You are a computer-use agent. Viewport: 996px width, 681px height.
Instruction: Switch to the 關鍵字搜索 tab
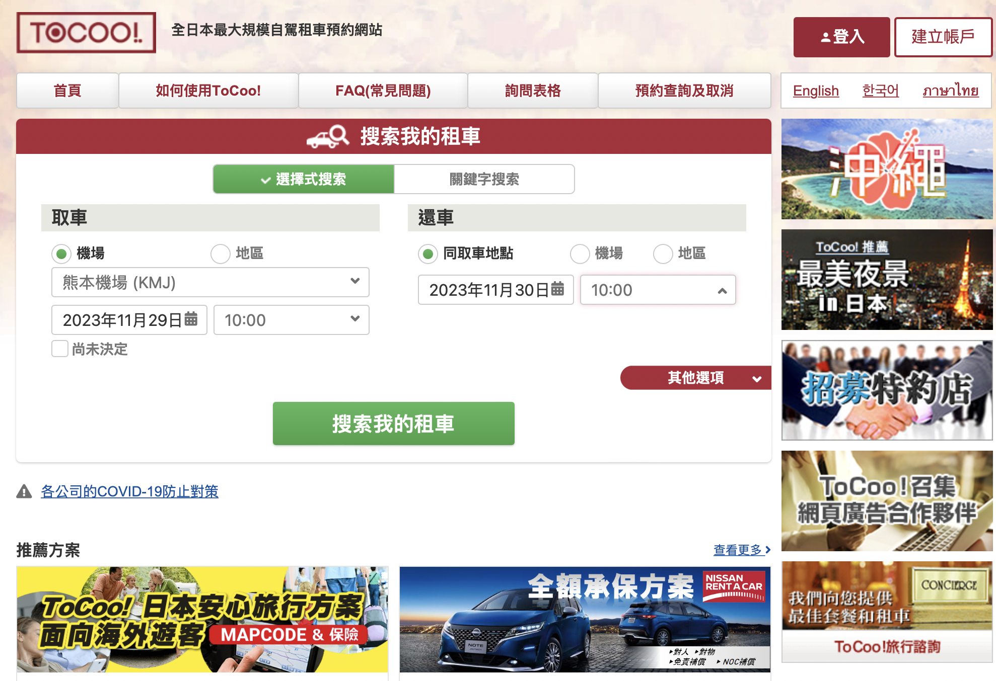click(484, 179)
